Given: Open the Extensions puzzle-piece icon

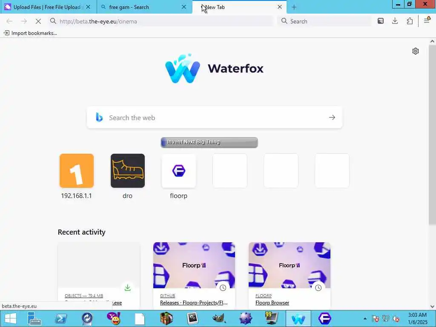Looking at the screenshot, I should 409,21.
